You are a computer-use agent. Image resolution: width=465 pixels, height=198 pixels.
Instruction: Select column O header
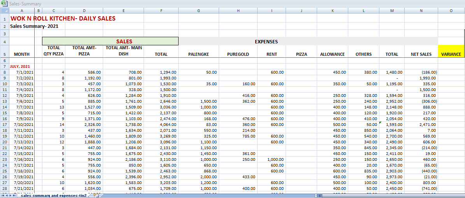tap(451, 10)
